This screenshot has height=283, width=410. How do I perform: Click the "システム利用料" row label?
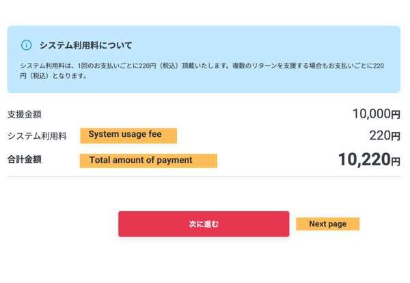click(37, 136)
